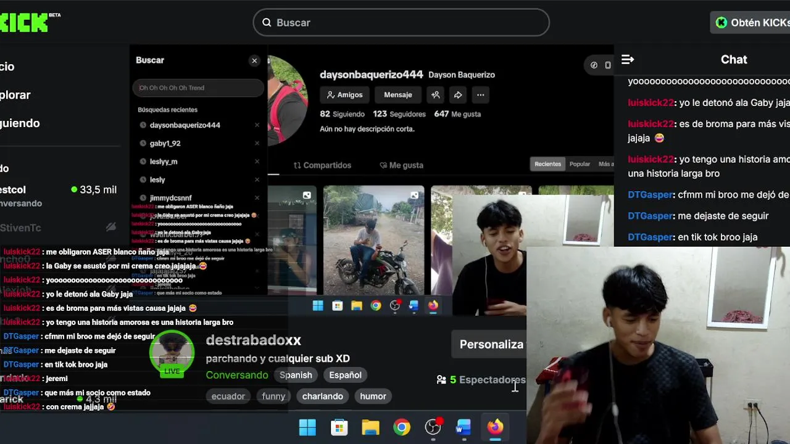Select recent search leslyy_m
This screenshot has height=444, width=790.
coord(164,162)
